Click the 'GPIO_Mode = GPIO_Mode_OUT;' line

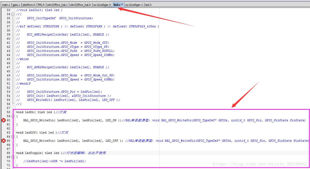63,43
